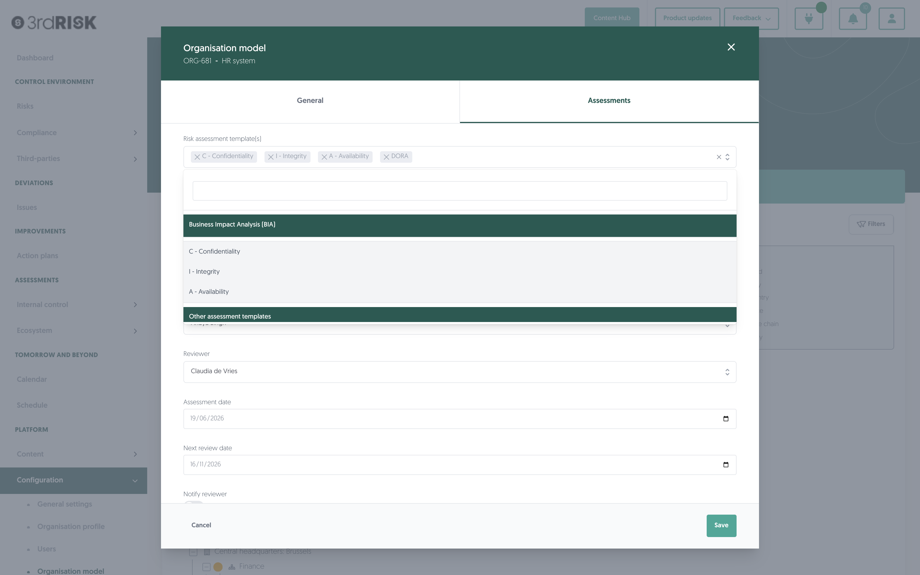Open Action plans
Viewport: 920px width, 575px height.
pyautogui.click(x=37, y=256)
